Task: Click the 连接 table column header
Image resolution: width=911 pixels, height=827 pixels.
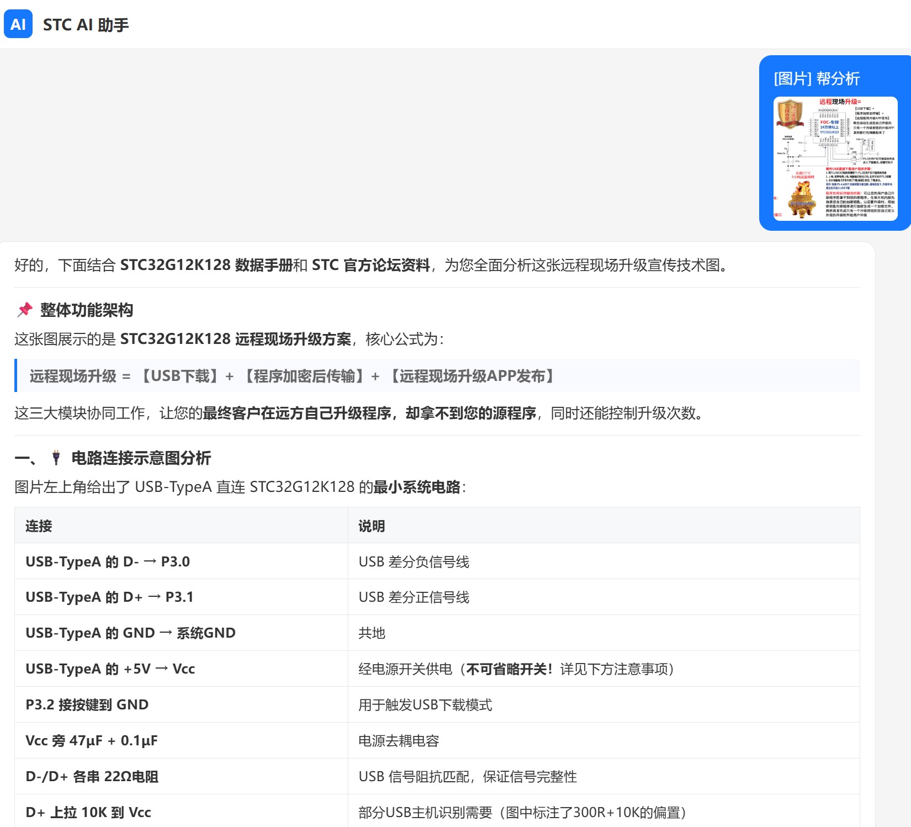Action: (x=181, y=526)
